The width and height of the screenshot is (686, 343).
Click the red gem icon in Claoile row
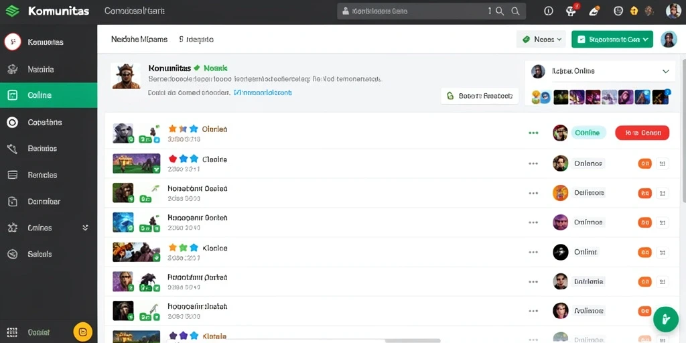tap(172, 159)
